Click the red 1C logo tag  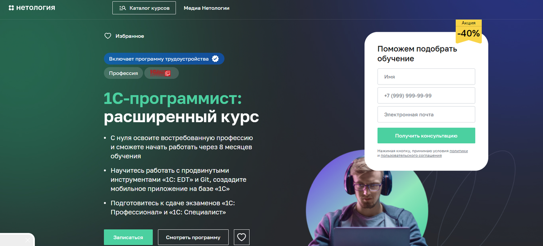tap(161, 73)
